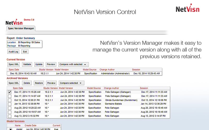209x130 pixels.
Task: Open the Compare selected dropdown
Action: (71, 83)
